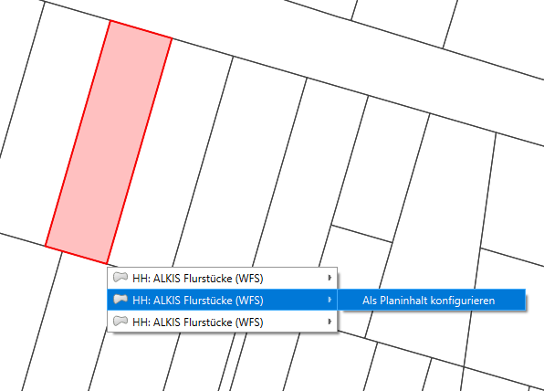This screenshot has width=544, height=391.
Task: Expand the submenu arrow of the first entry
Action: [x=330, y=278]
